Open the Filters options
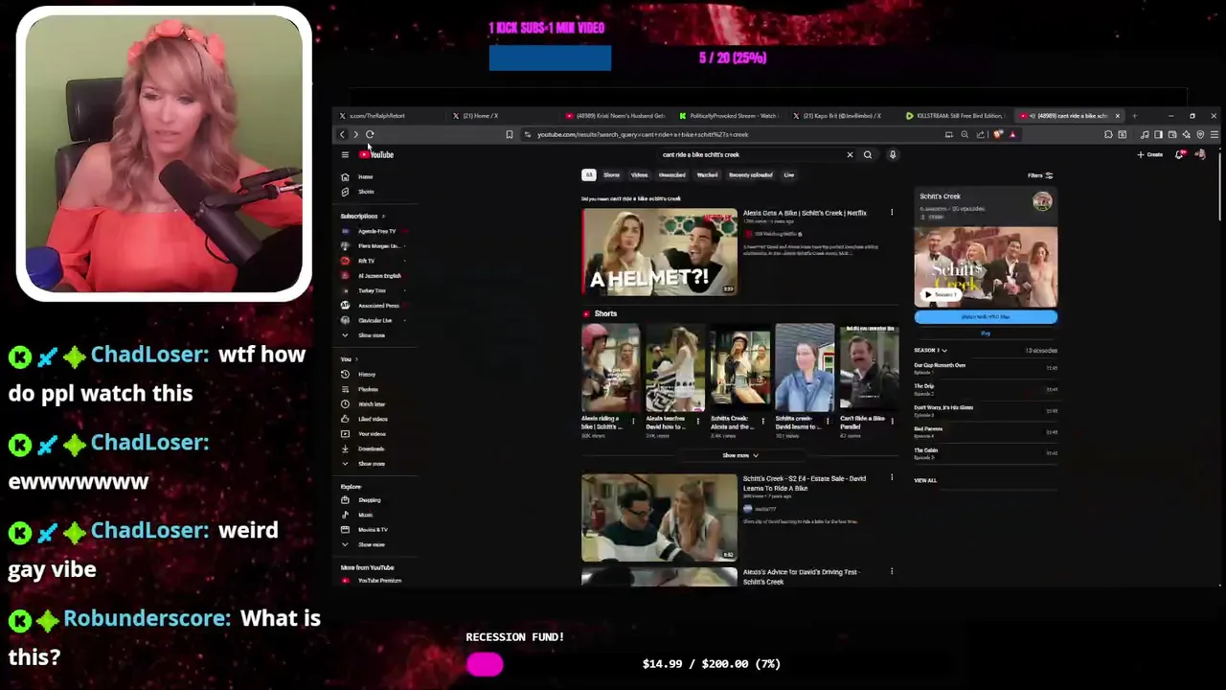The height and width of the screenshot is (690, 1226). pos(1040,175)
